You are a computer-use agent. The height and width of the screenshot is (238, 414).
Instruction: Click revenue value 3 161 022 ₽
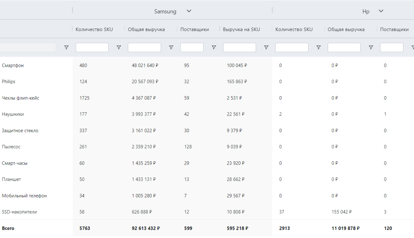coord(144,130)
